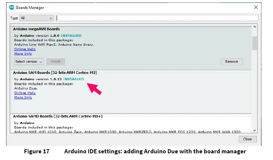Viewport: 273px width, 160px height.
Task: Open Online Help link for SAM Boards
Action: tap(25, 93)
